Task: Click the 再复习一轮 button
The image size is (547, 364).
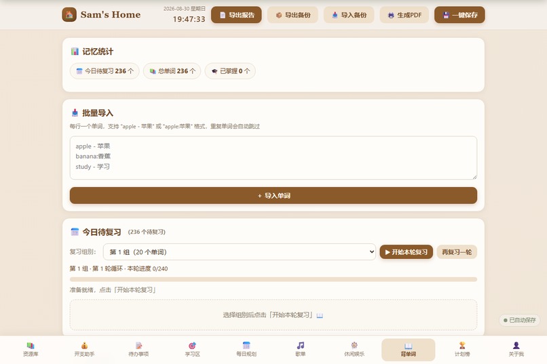Action: pos(457,252)
